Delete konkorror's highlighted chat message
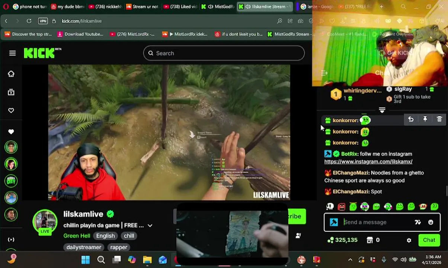 [439, 119]
